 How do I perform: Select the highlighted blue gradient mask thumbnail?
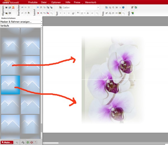point(10,85)
